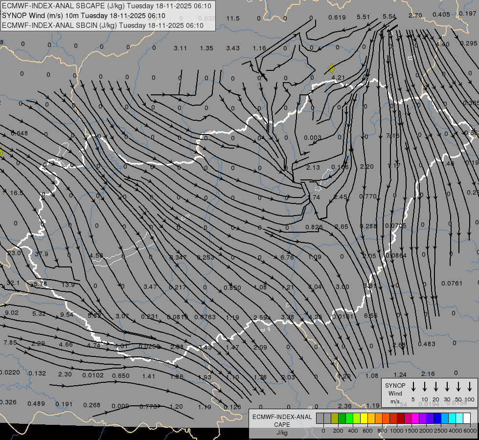Viewport: 479px width, 440px height.
Task: Click the map value 23.0
Action: point(14,253)
